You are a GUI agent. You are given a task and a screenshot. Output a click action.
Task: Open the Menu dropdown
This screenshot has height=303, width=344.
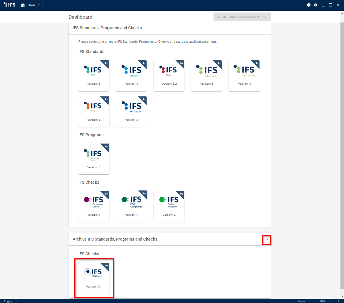tap(35, 5)
